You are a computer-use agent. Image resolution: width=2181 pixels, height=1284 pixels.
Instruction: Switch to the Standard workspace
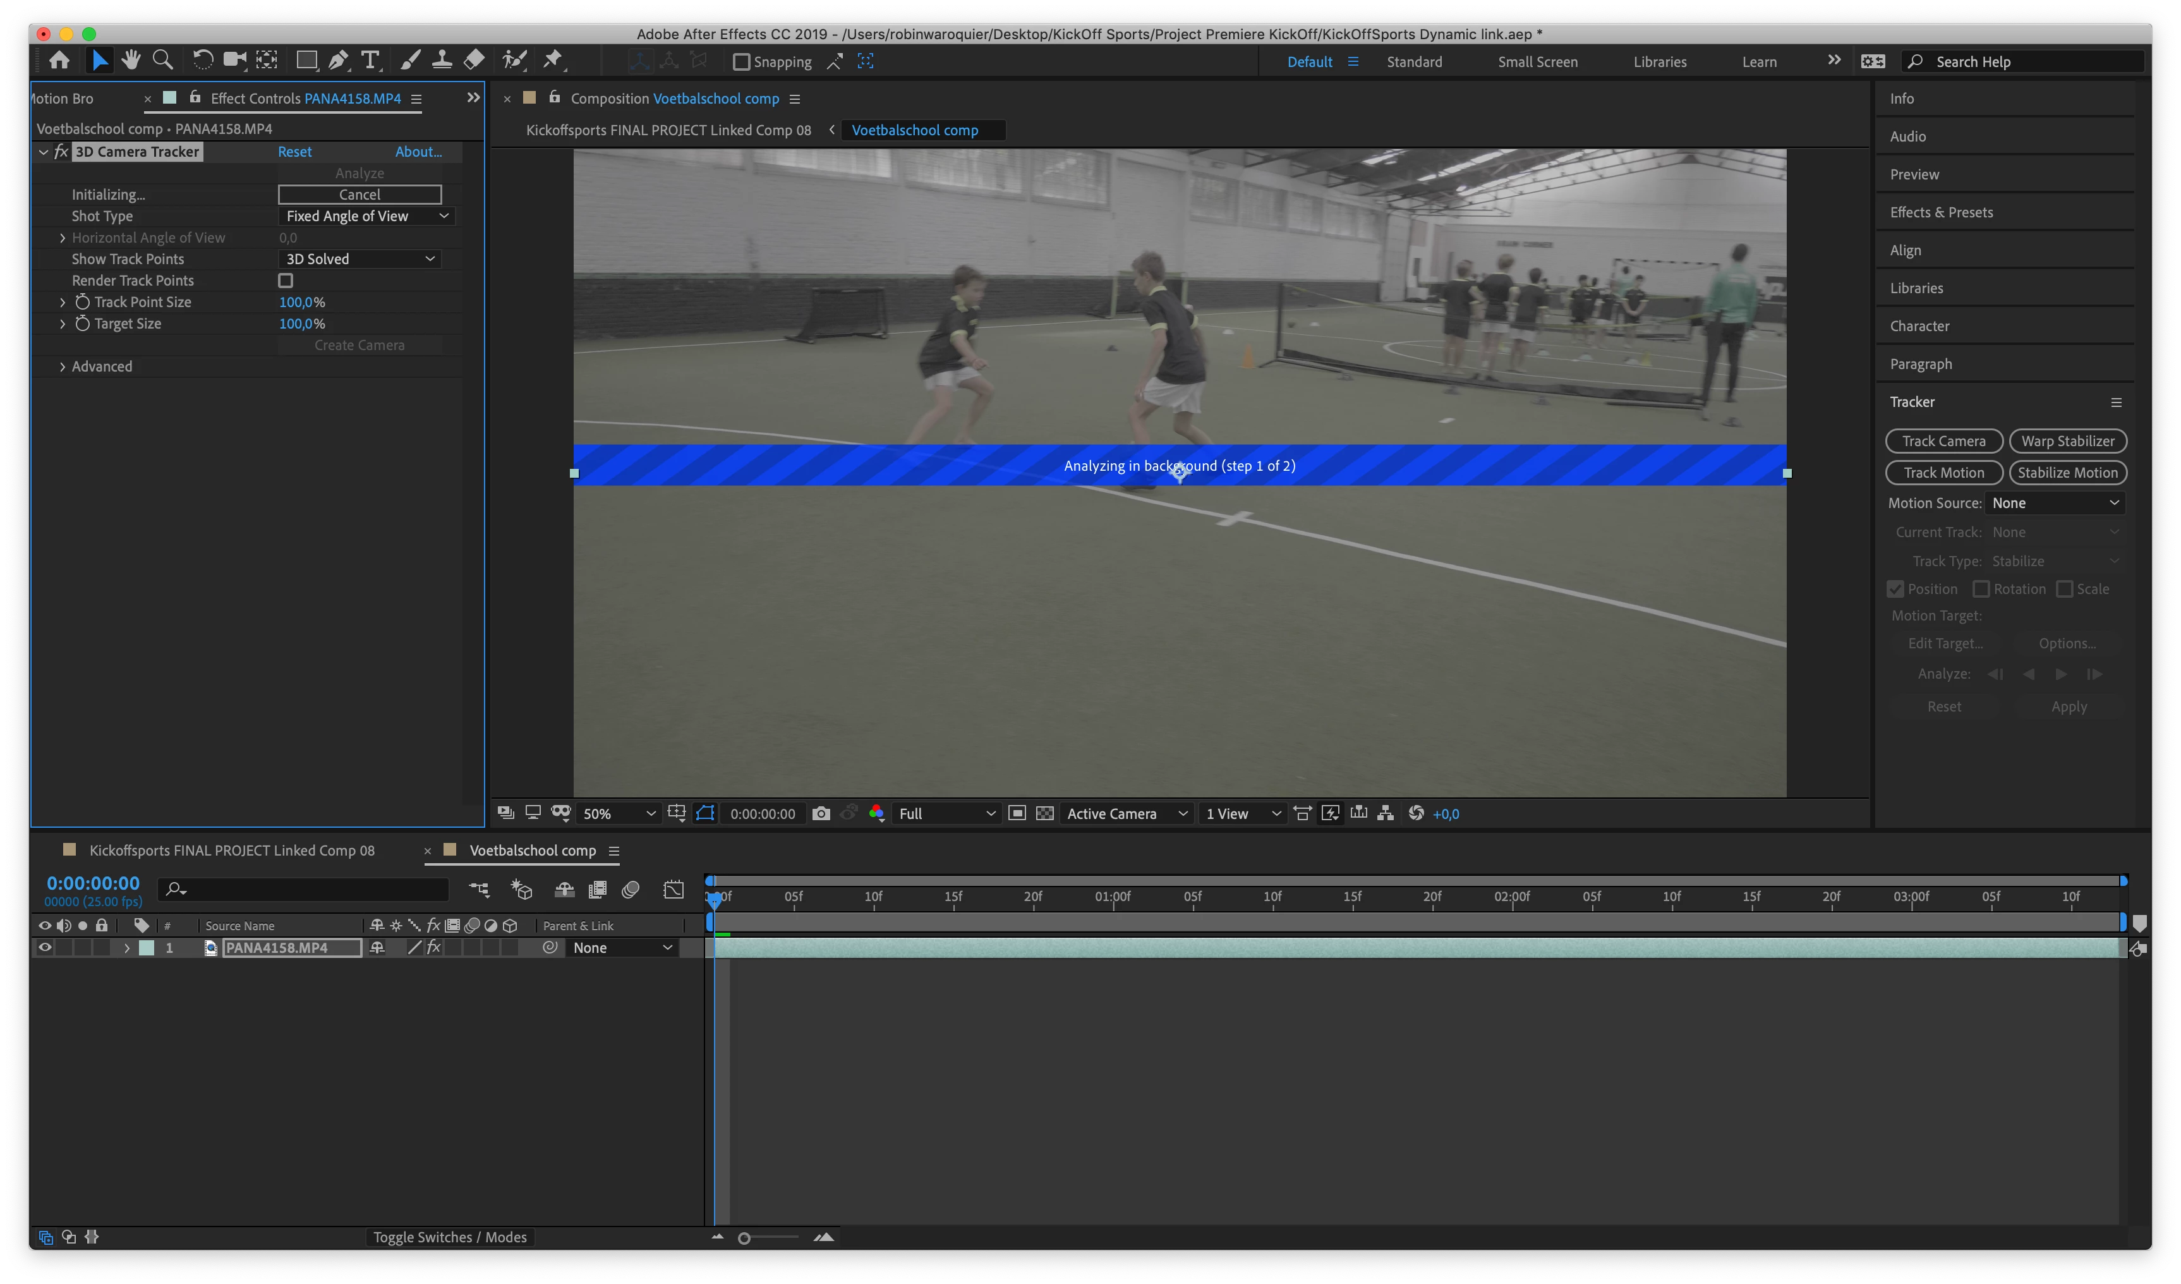1413,61
